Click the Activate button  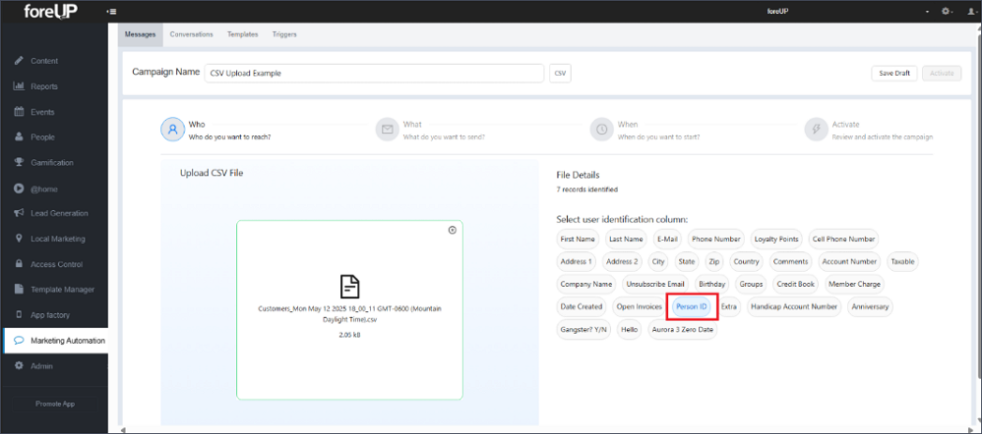(x=942, y=74)
